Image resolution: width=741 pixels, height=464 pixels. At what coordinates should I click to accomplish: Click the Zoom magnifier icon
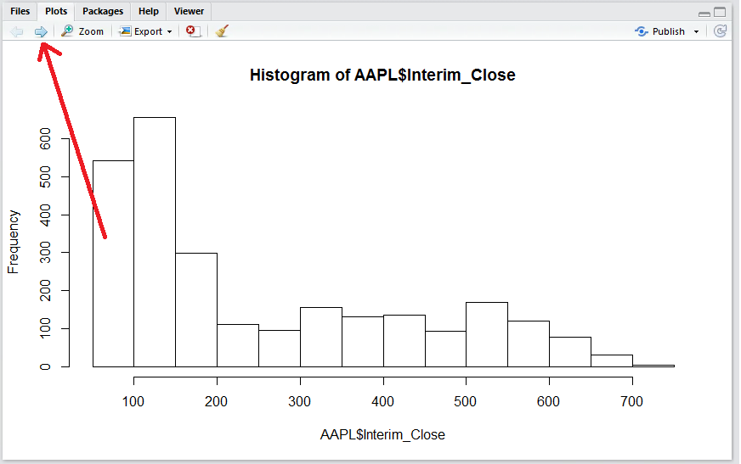[67, 31]
